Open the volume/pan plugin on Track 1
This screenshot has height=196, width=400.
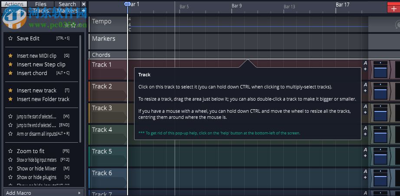coord(380,69)
